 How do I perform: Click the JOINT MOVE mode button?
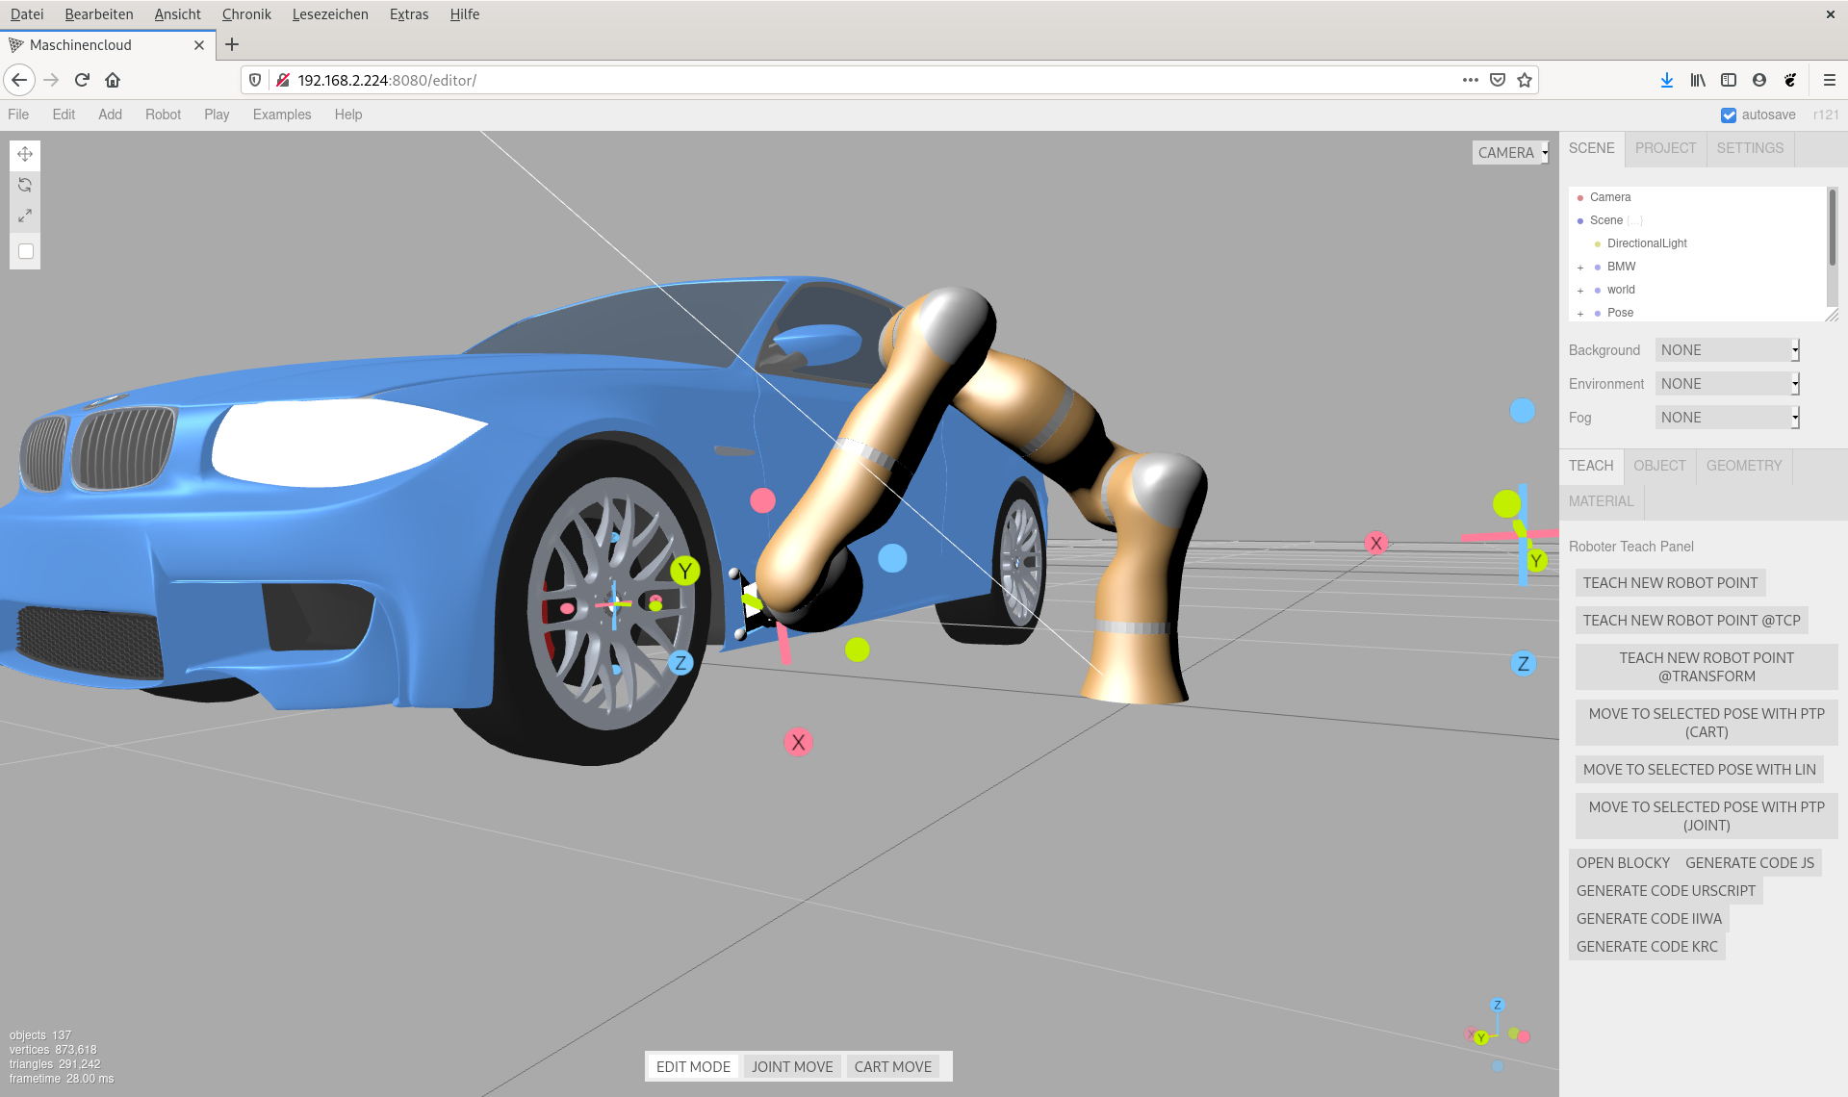[792, 1066]
